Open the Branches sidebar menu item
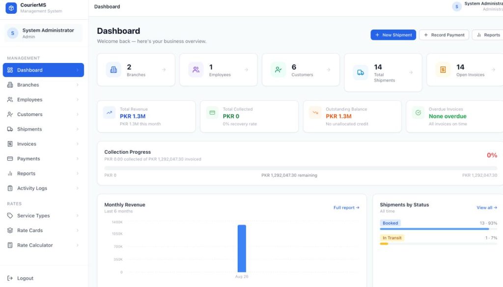 (43, 85)
